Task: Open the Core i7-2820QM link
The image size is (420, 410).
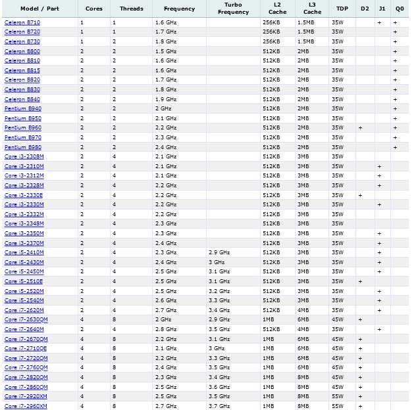Action: point(26,377)
